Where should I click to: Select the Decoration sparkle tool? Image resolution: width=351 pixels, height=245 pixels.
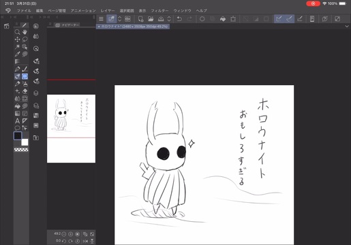click(x=17, y=91)
